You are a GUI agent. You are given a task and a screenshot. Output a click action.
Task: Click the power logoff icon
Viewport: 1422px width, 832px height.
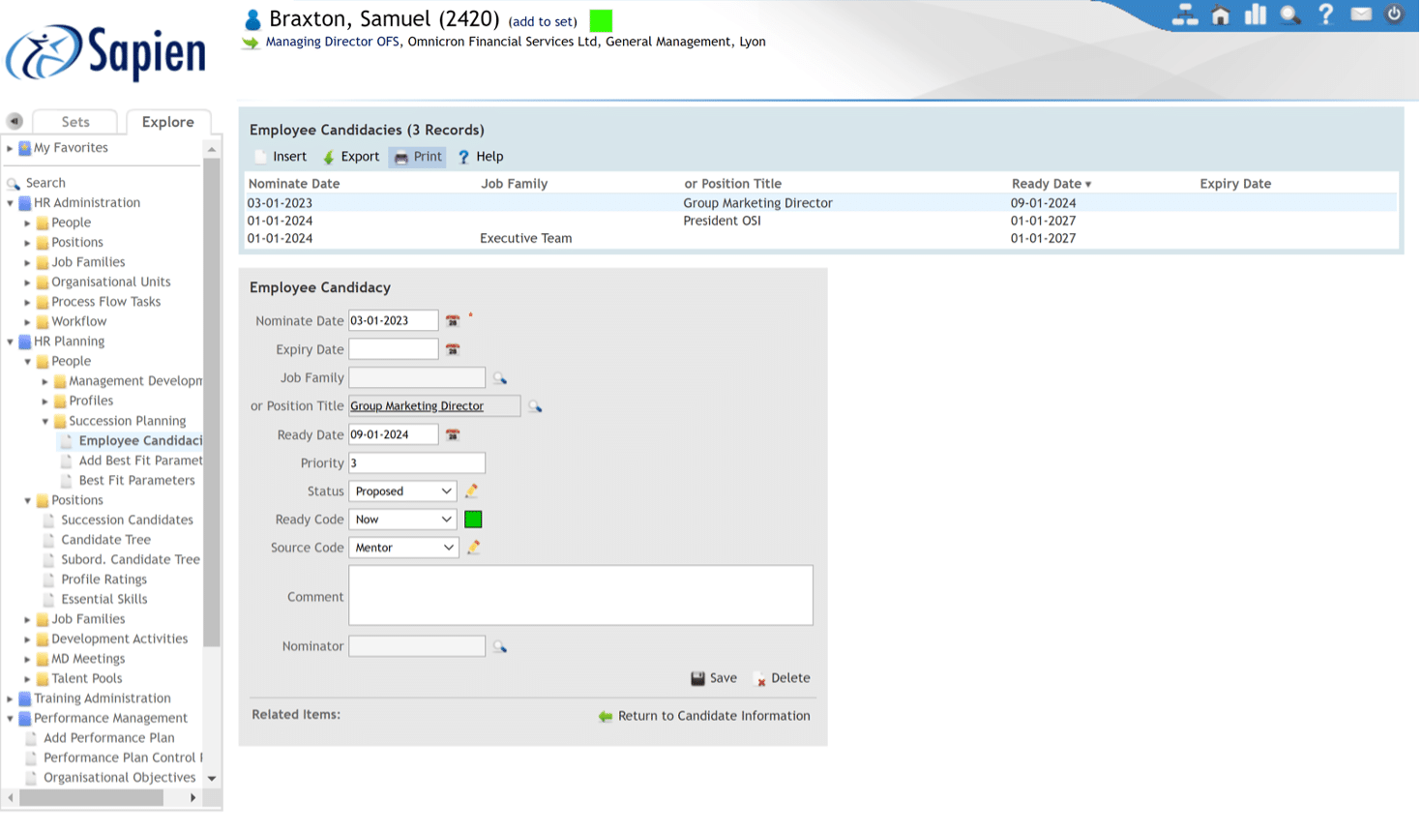pos(1395,15)
